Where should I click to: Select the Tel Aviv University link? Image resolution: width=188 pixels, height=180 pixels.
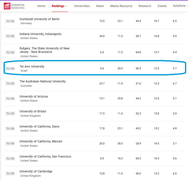(x=32, y=67)
